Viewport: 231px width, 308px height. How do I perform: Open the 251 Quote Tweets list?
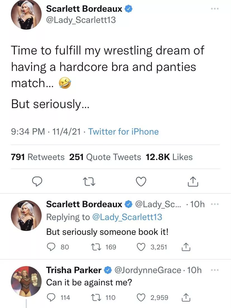tap(105, 157)
